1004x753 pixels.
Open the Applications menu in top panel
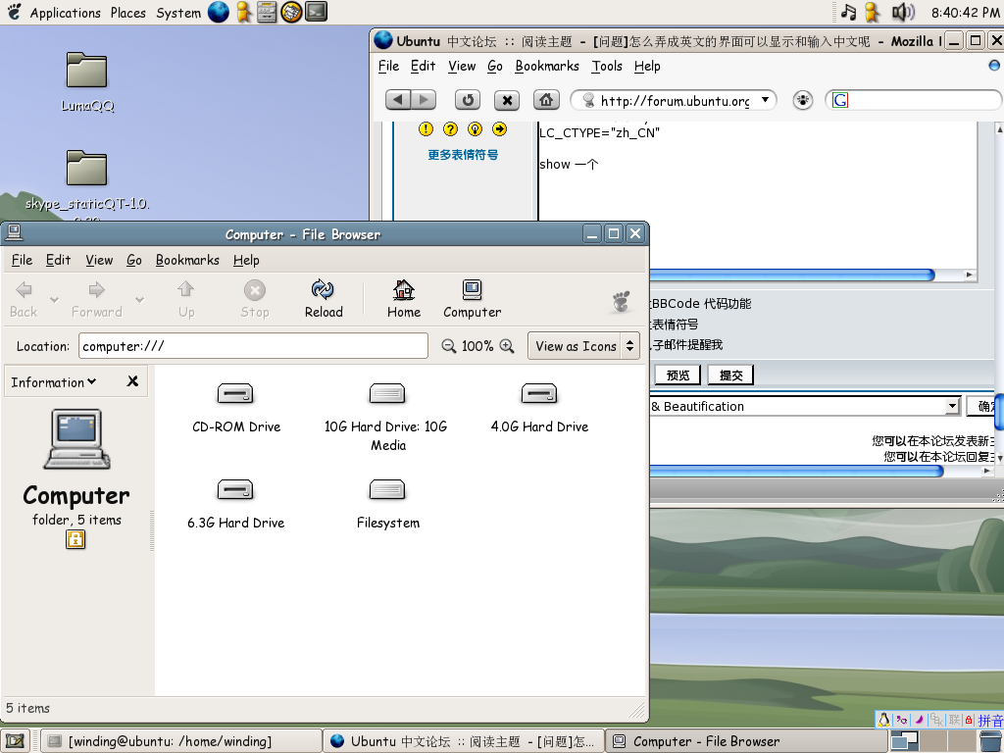coord(65,12)
